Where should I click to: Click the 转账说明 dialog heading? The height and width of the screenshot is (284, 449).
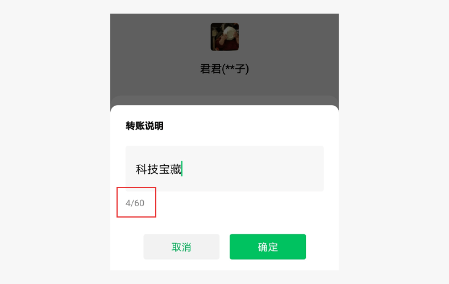click(x=144, y=126)
